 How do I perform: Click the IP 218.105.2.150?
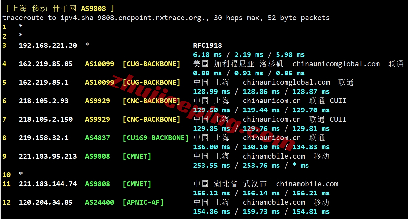tap(46, 119)
